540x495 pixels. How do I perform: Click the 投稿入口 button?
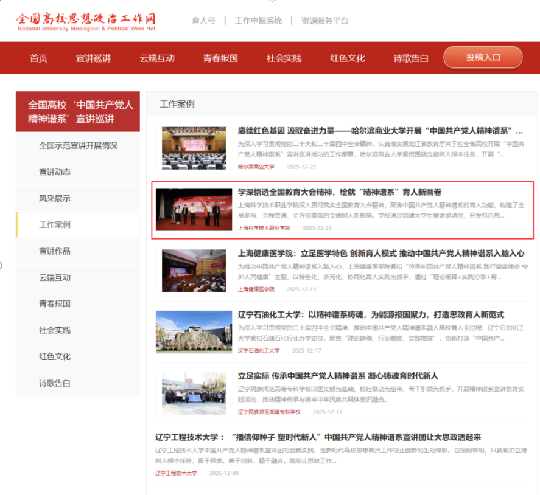[x=483, y=57]
